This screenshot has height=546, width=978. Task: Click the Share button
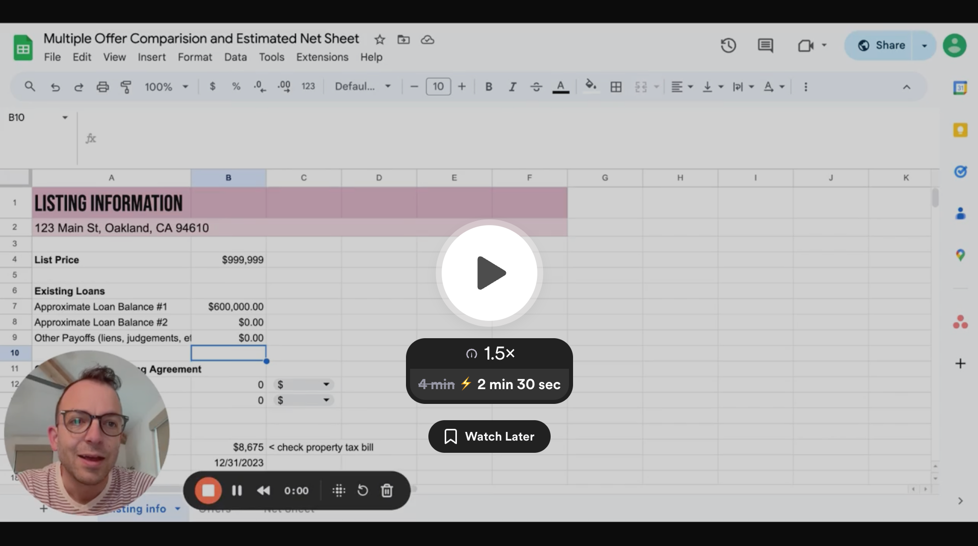coord(881,45)
